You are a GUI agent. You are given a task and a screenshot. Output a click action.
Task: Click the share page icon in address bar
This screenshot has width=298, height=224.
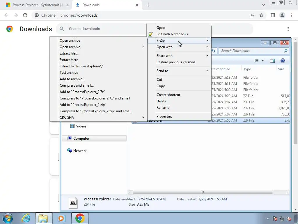252,15
